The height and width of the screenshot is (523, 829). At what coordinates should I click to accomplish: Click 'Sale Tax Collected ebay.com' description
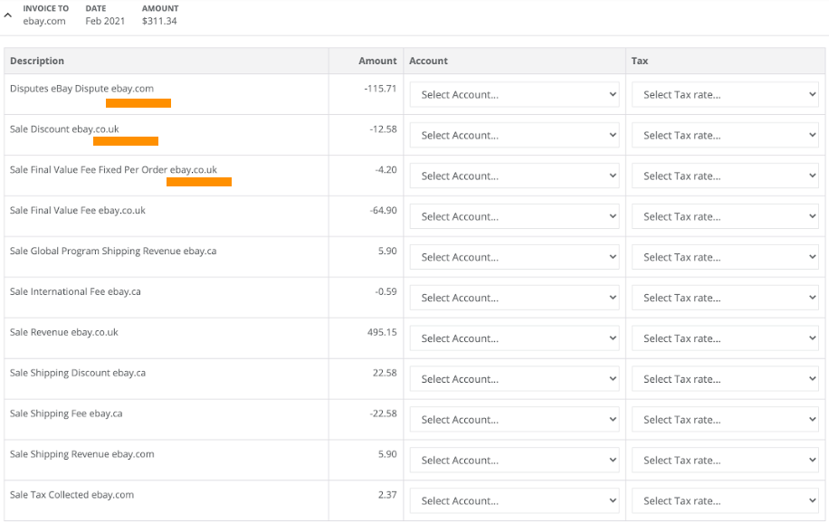click(x=71, y=495)
